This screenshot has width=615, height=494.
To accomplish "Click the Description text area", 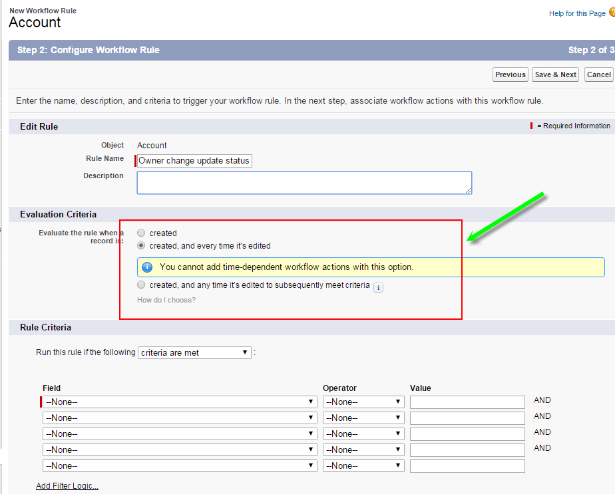I will pos(304,183).
